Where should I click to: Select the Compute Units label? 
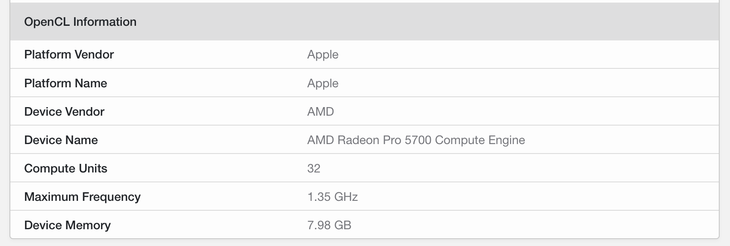66,169
